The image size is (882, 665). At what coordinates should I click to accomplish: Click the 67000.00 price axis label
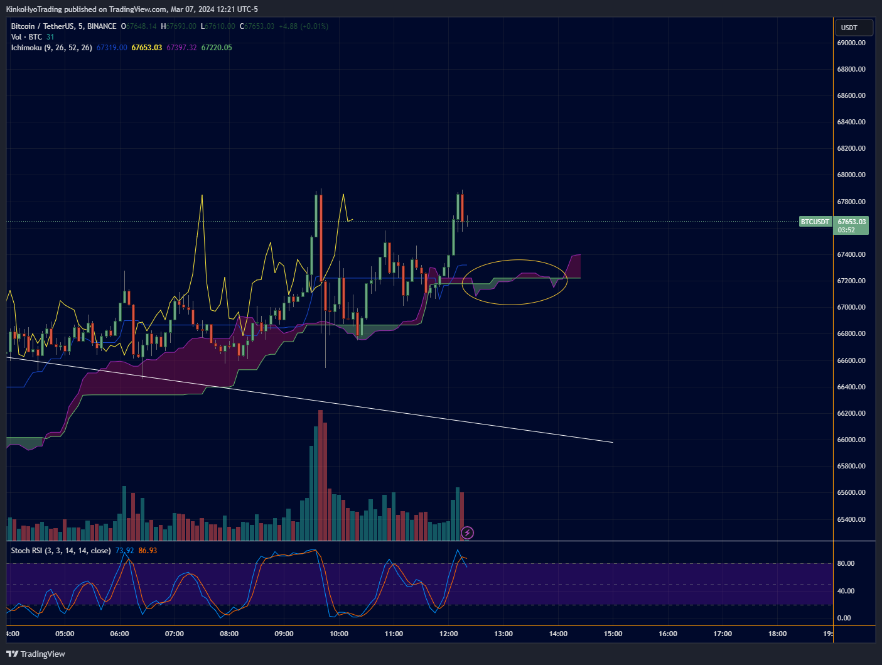click(x=851, y=307)
